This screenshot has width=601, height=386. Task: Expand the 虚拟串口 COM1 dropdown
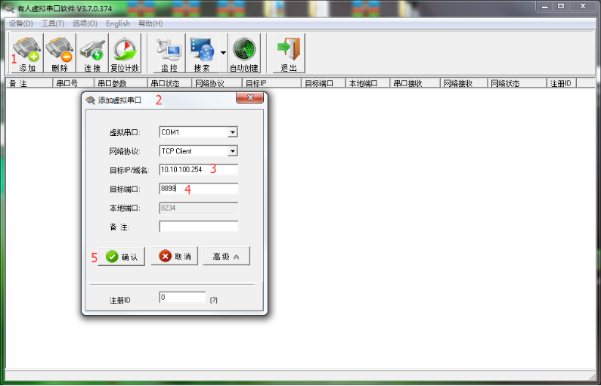coord(233,132)
